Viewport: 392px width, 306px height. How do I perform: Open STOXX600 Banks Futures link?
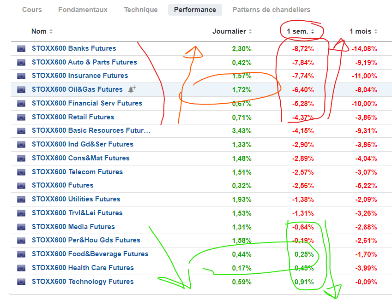pyautogui.click(x=74, y=48)
